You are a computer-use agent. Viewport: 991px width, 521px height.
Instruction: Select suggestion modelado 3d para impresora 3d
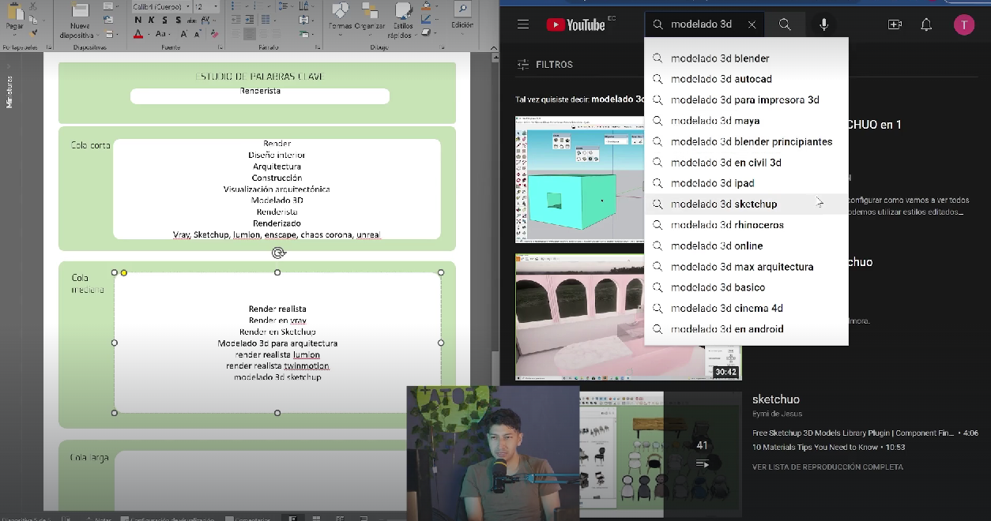pyautogui.click(x=746, y=100)
